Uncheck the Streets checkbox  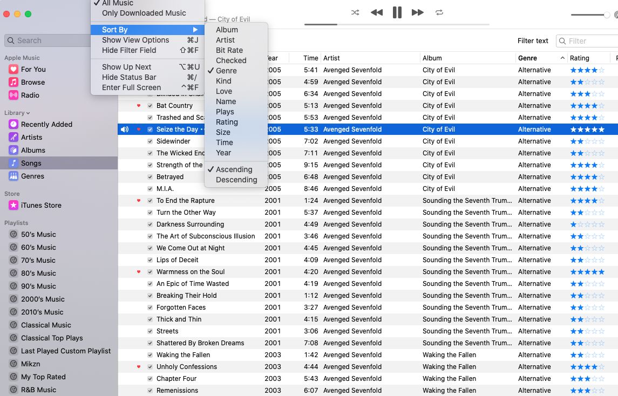coord(150,331)
